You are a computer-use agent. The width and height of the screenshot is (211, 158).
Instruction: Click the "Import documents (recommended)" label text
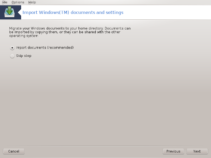pos(45,48)
